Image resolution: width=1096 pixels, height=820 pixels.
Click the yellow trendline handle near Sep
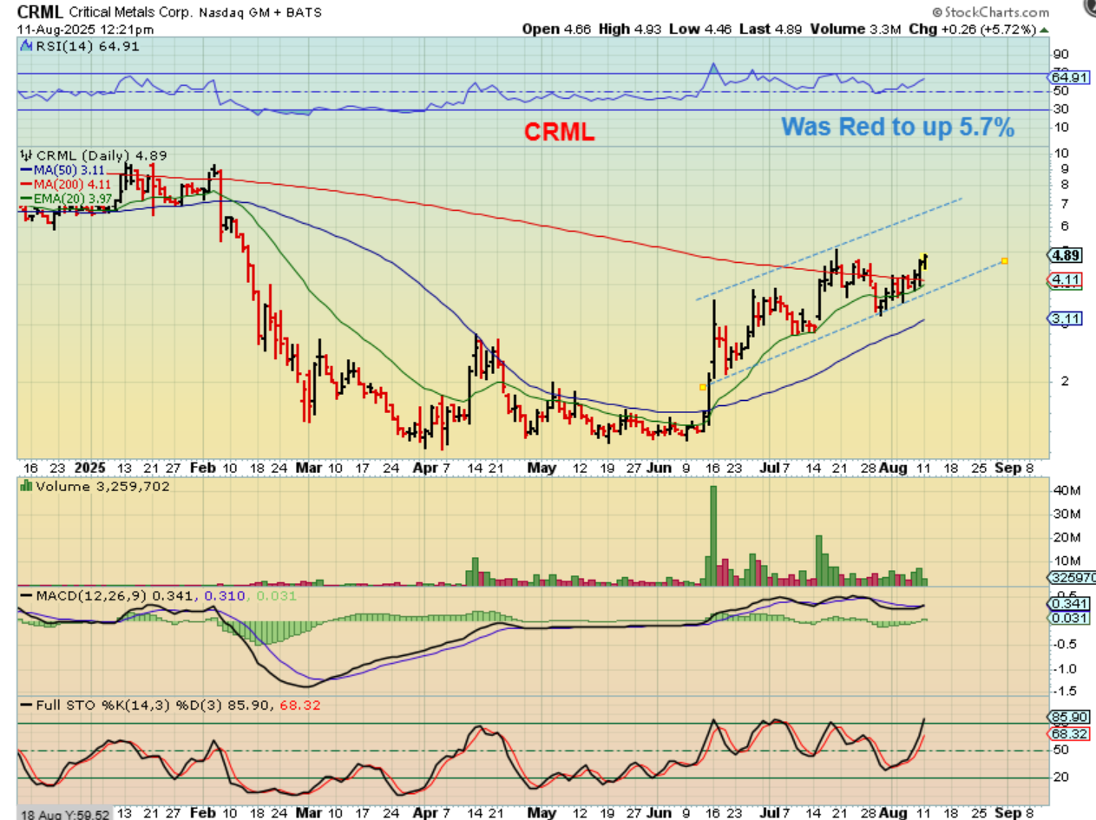1004,260
